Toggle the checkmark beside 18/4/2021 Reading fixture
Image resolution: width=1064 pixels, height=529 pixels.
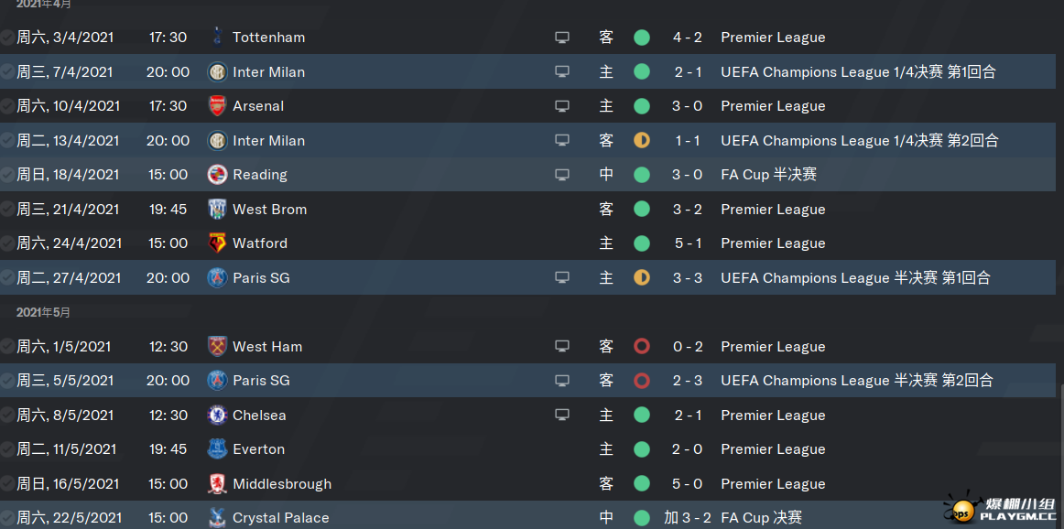[x=6, y=174]
